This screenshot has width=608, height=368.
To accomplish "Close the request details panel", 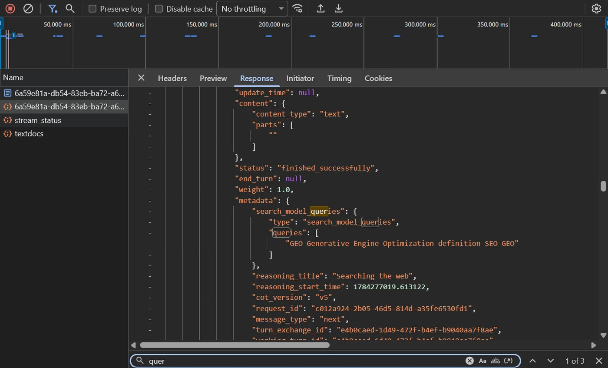I will click(141, 78).
